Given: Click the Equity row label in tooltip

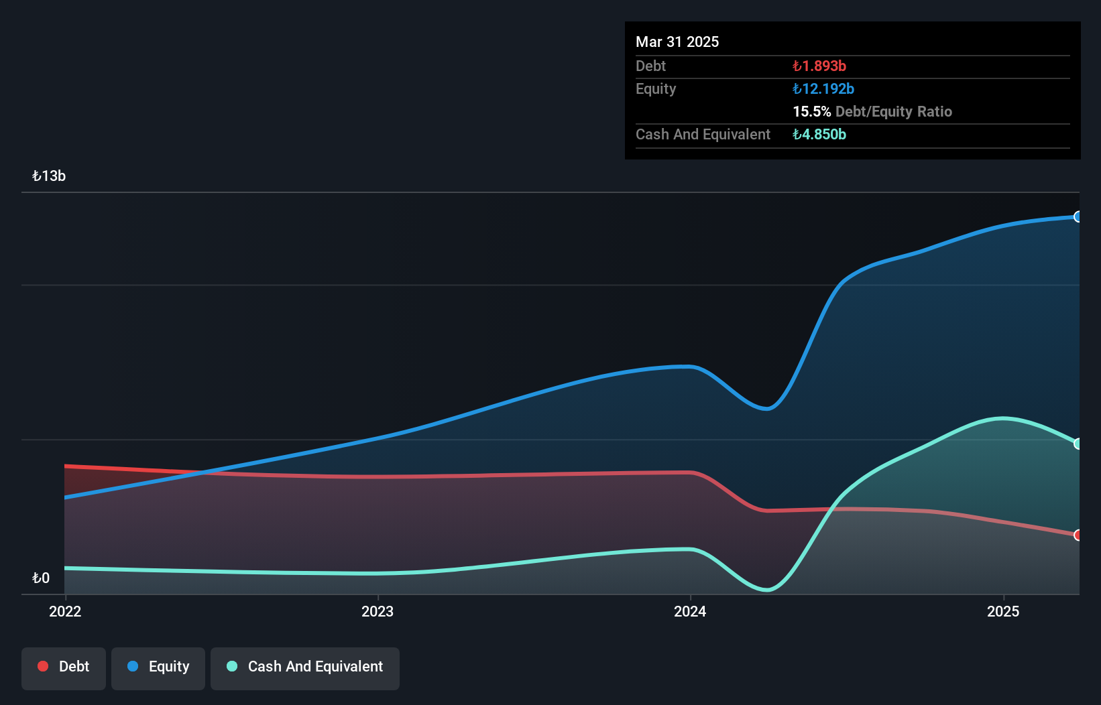Looking at the screenshot, I should tap(656, 88).
